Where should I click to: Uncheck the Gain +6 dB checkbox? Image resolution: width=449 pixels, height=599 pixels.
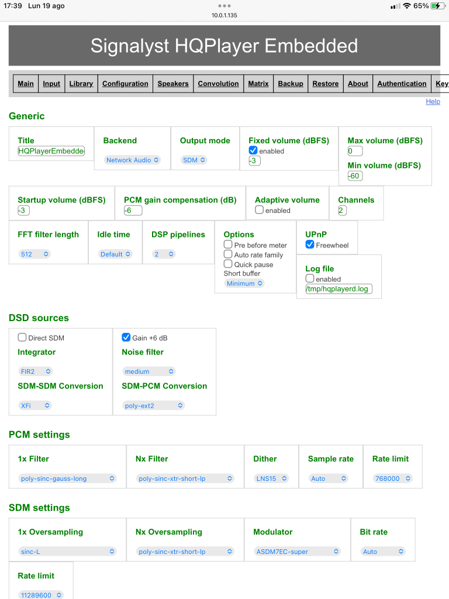[x=126, y=338]
